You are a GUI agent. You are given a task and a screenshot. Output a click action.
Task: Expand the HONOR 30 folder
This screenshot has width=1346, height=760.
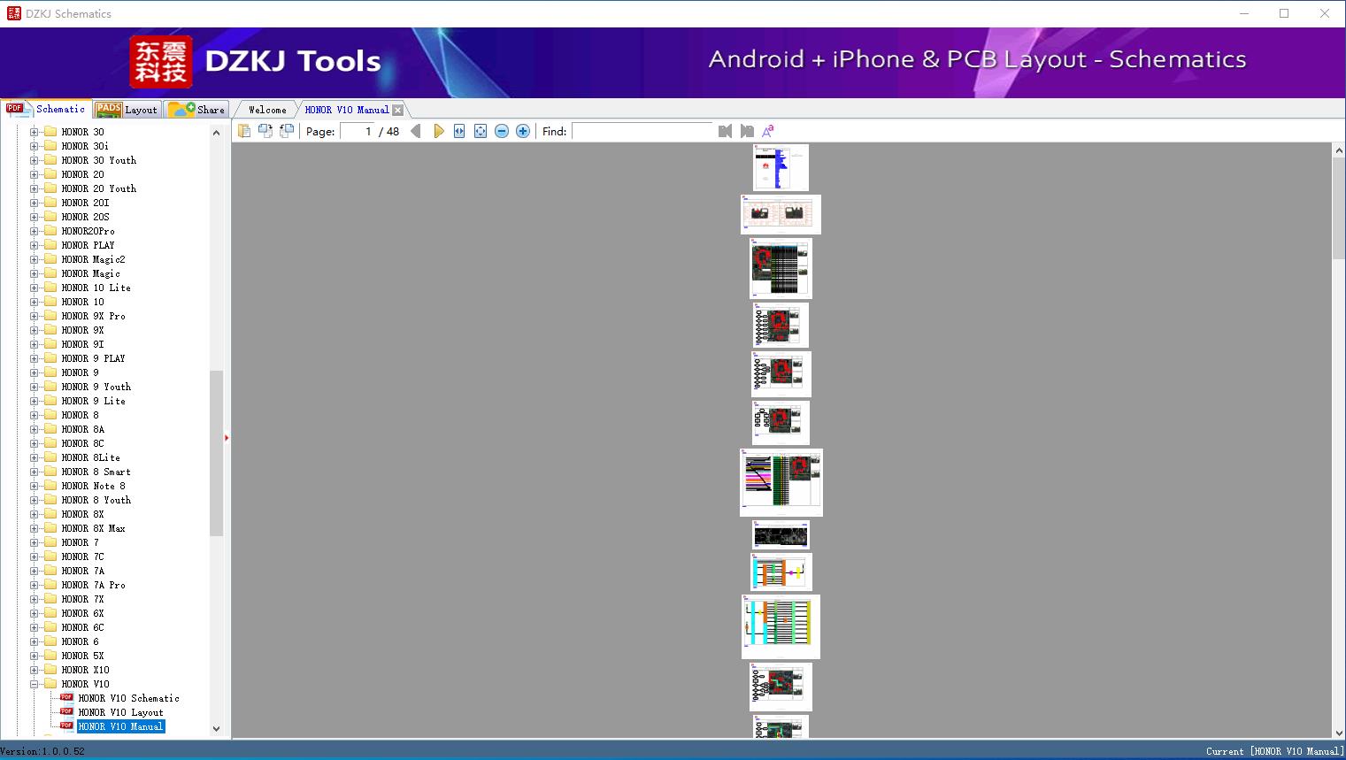[x=35, y=132]
